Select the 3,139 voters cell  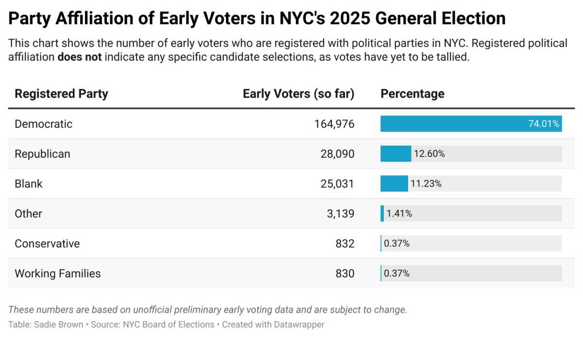341,214
